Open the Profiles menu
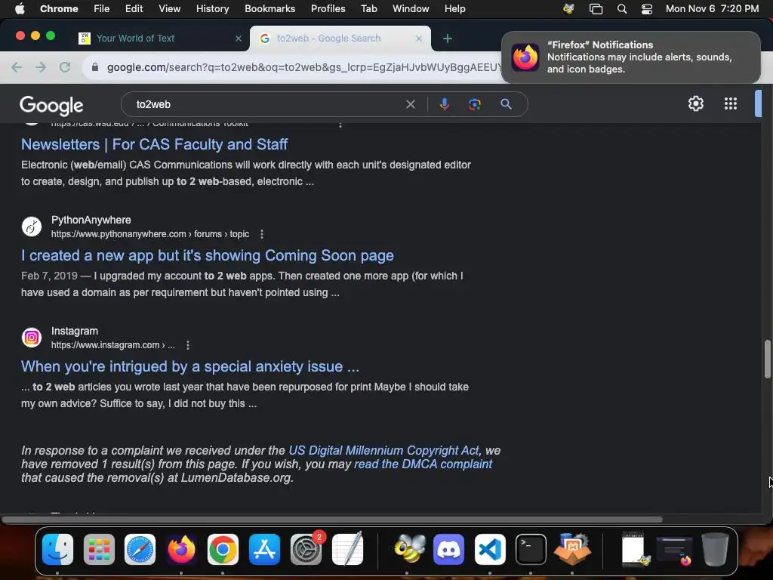 click(328, 8)
